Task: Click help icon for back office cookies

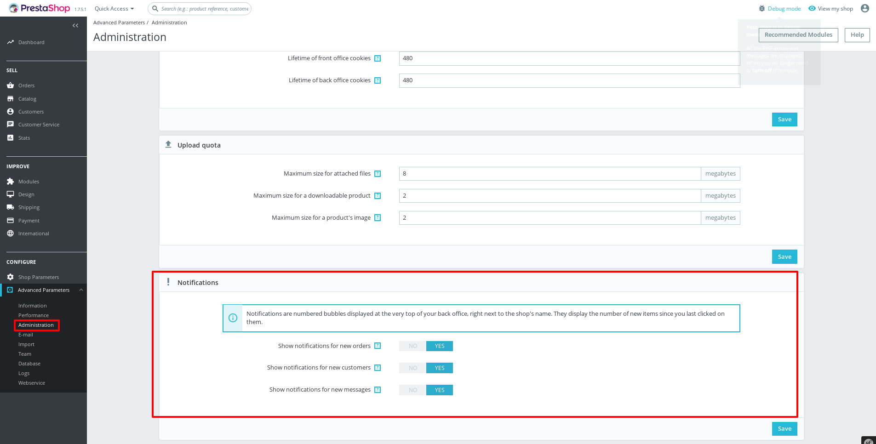Action: tap(378, 80)
